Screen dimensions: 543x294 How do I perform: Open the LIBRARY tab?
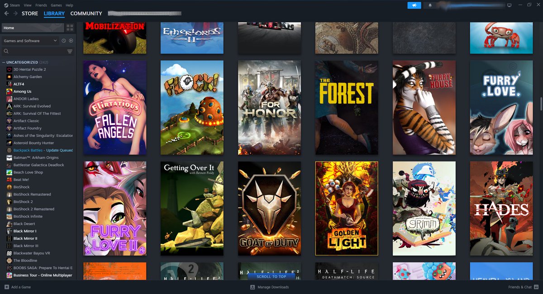point(54,14)
